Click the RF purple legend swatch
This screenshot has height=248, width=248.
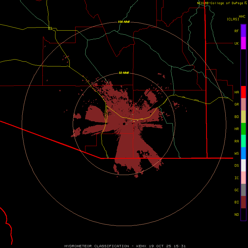pos(243,31)
